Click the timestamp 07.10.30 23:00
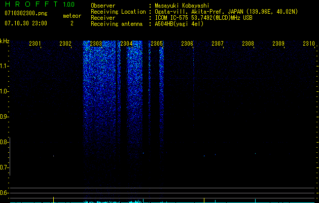The image size is (319, 203). (x=26, y=23)
